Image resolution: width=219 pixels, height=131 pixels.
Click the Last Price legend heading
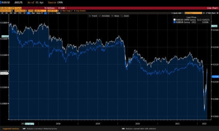(x=191, y=17)
